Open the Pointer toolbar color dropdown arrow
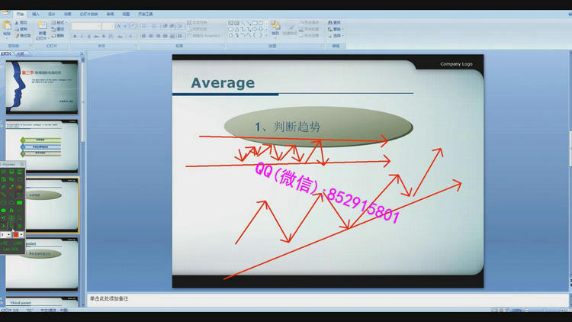This screenshot has width=572, height=322. [21, 235]
